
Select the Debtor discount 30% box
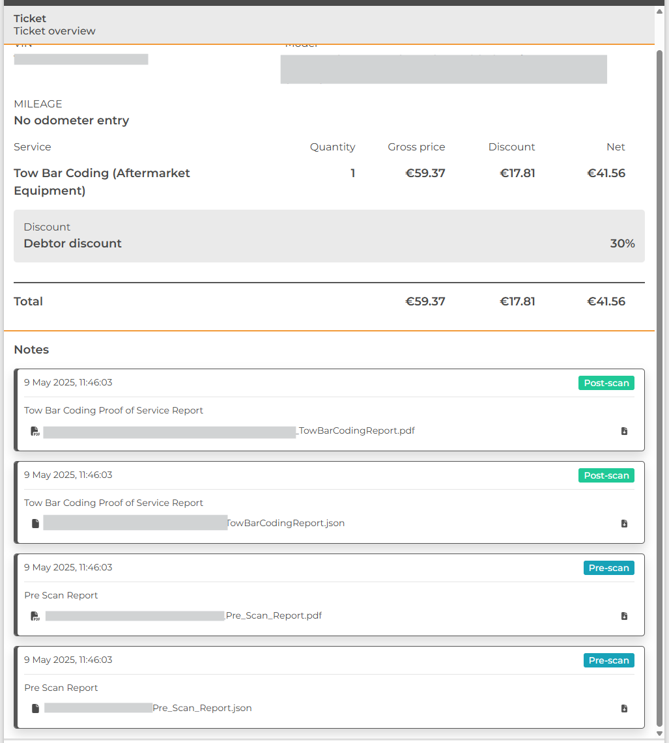[x=329, y=236]
